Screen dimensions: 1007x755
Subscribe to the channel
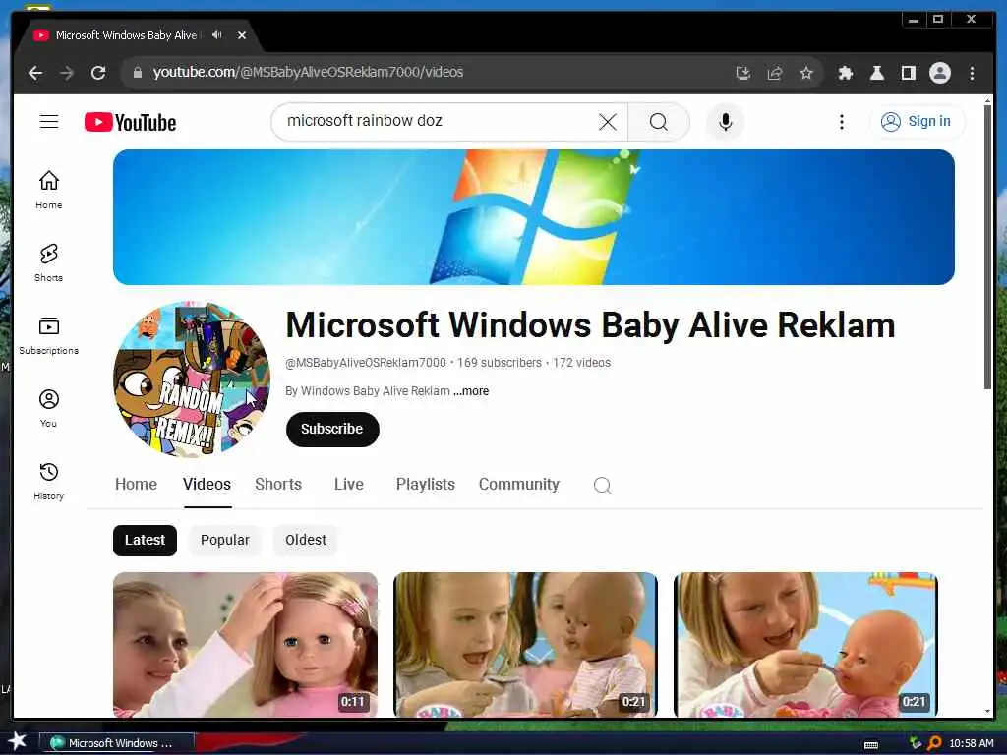[x=332, y=429]
